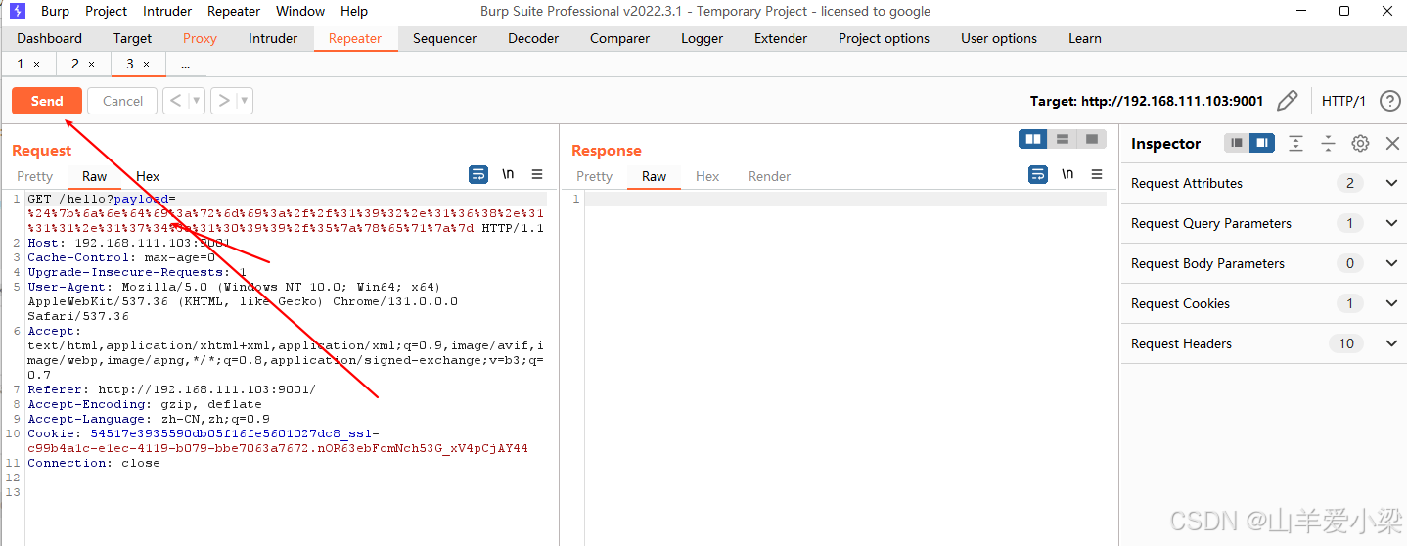The image size is (1407, 546).
Task: Open Request pane hamburger options menu
Action: pyautogui.click(x=537, y=174)
